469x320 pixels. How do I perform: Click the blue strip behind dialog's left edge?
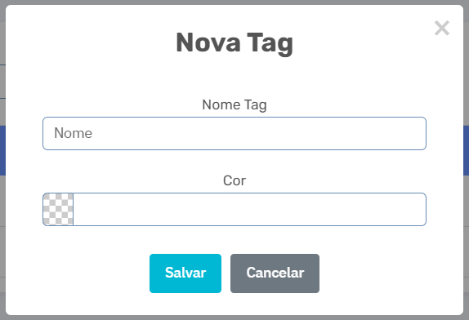click(x=2, y=150)
